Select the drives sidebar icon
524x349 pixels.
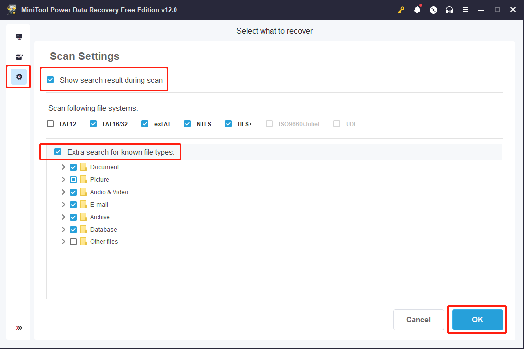pyautogui.click(x=19, y=37)
